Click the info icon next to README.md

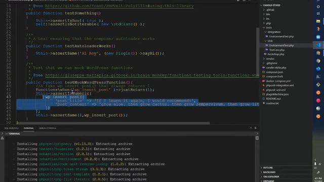click(263, 99)
